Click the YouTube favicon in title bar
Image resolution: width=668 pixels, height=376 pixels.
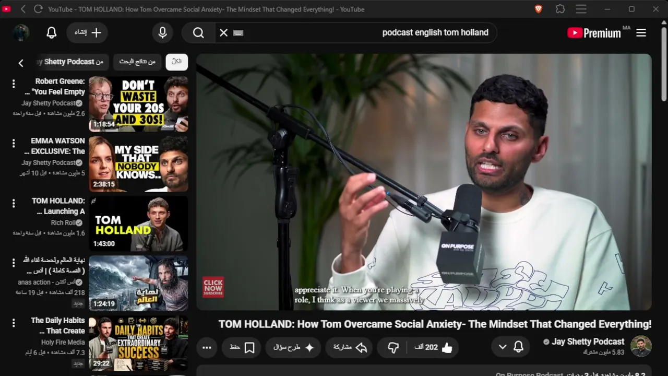(6, 9)
